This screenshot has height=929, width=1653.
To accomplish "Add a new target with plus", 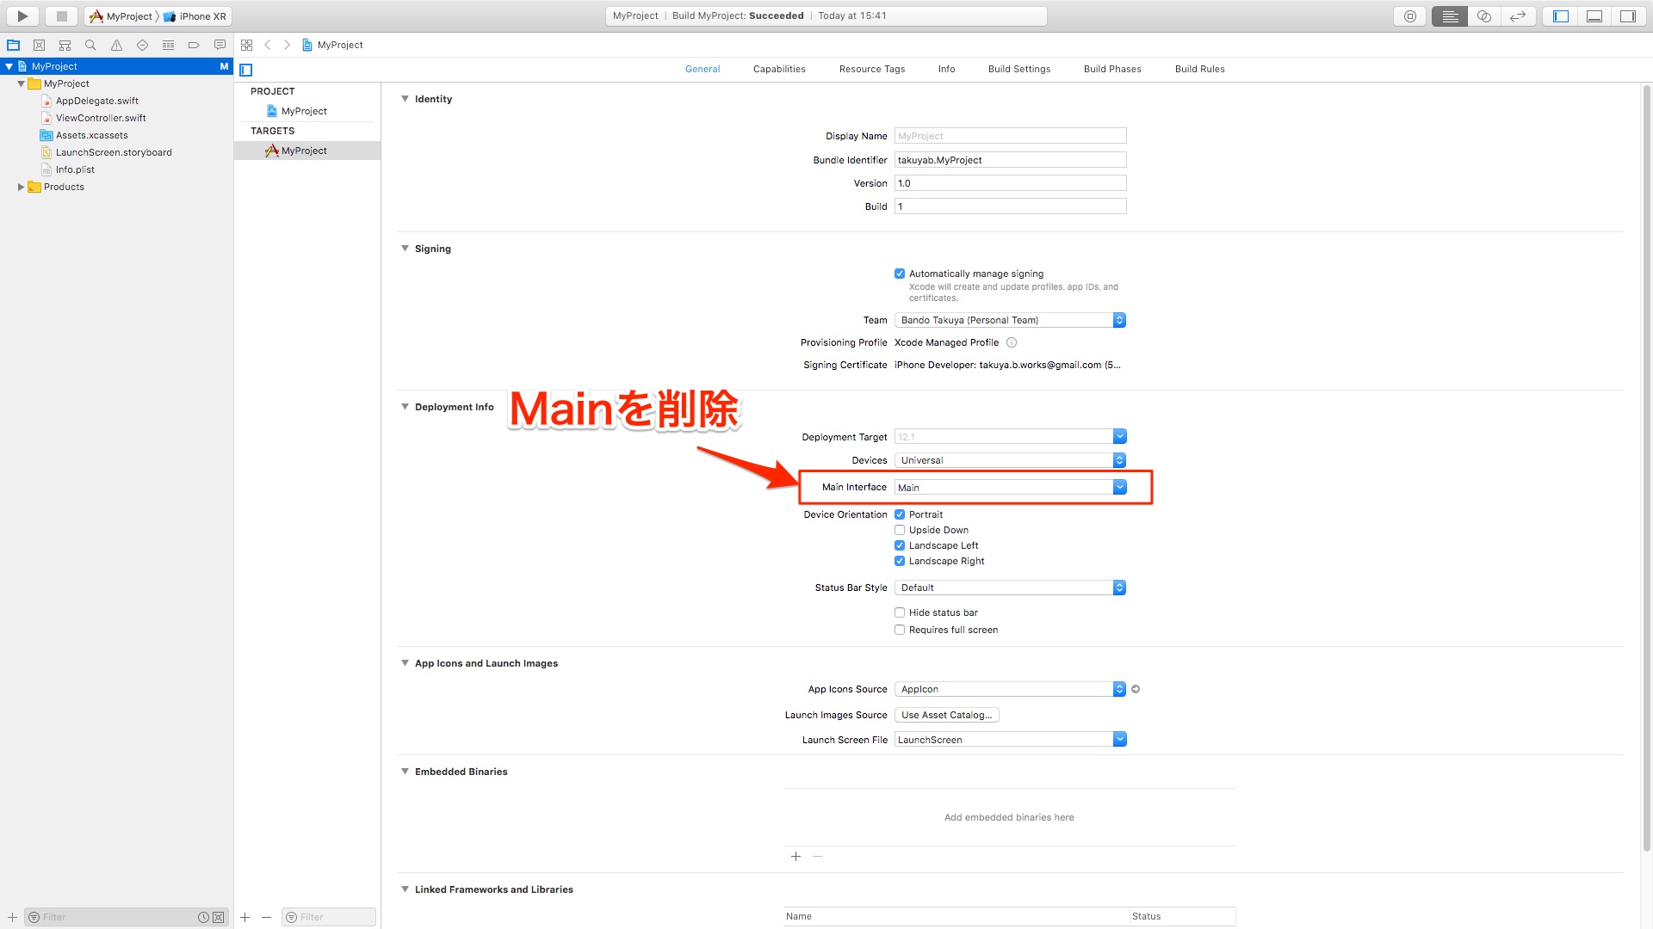I will (x=245, y=917).
